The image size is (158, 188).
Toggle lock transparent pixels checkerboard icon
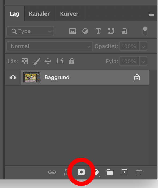pos(25,61)
